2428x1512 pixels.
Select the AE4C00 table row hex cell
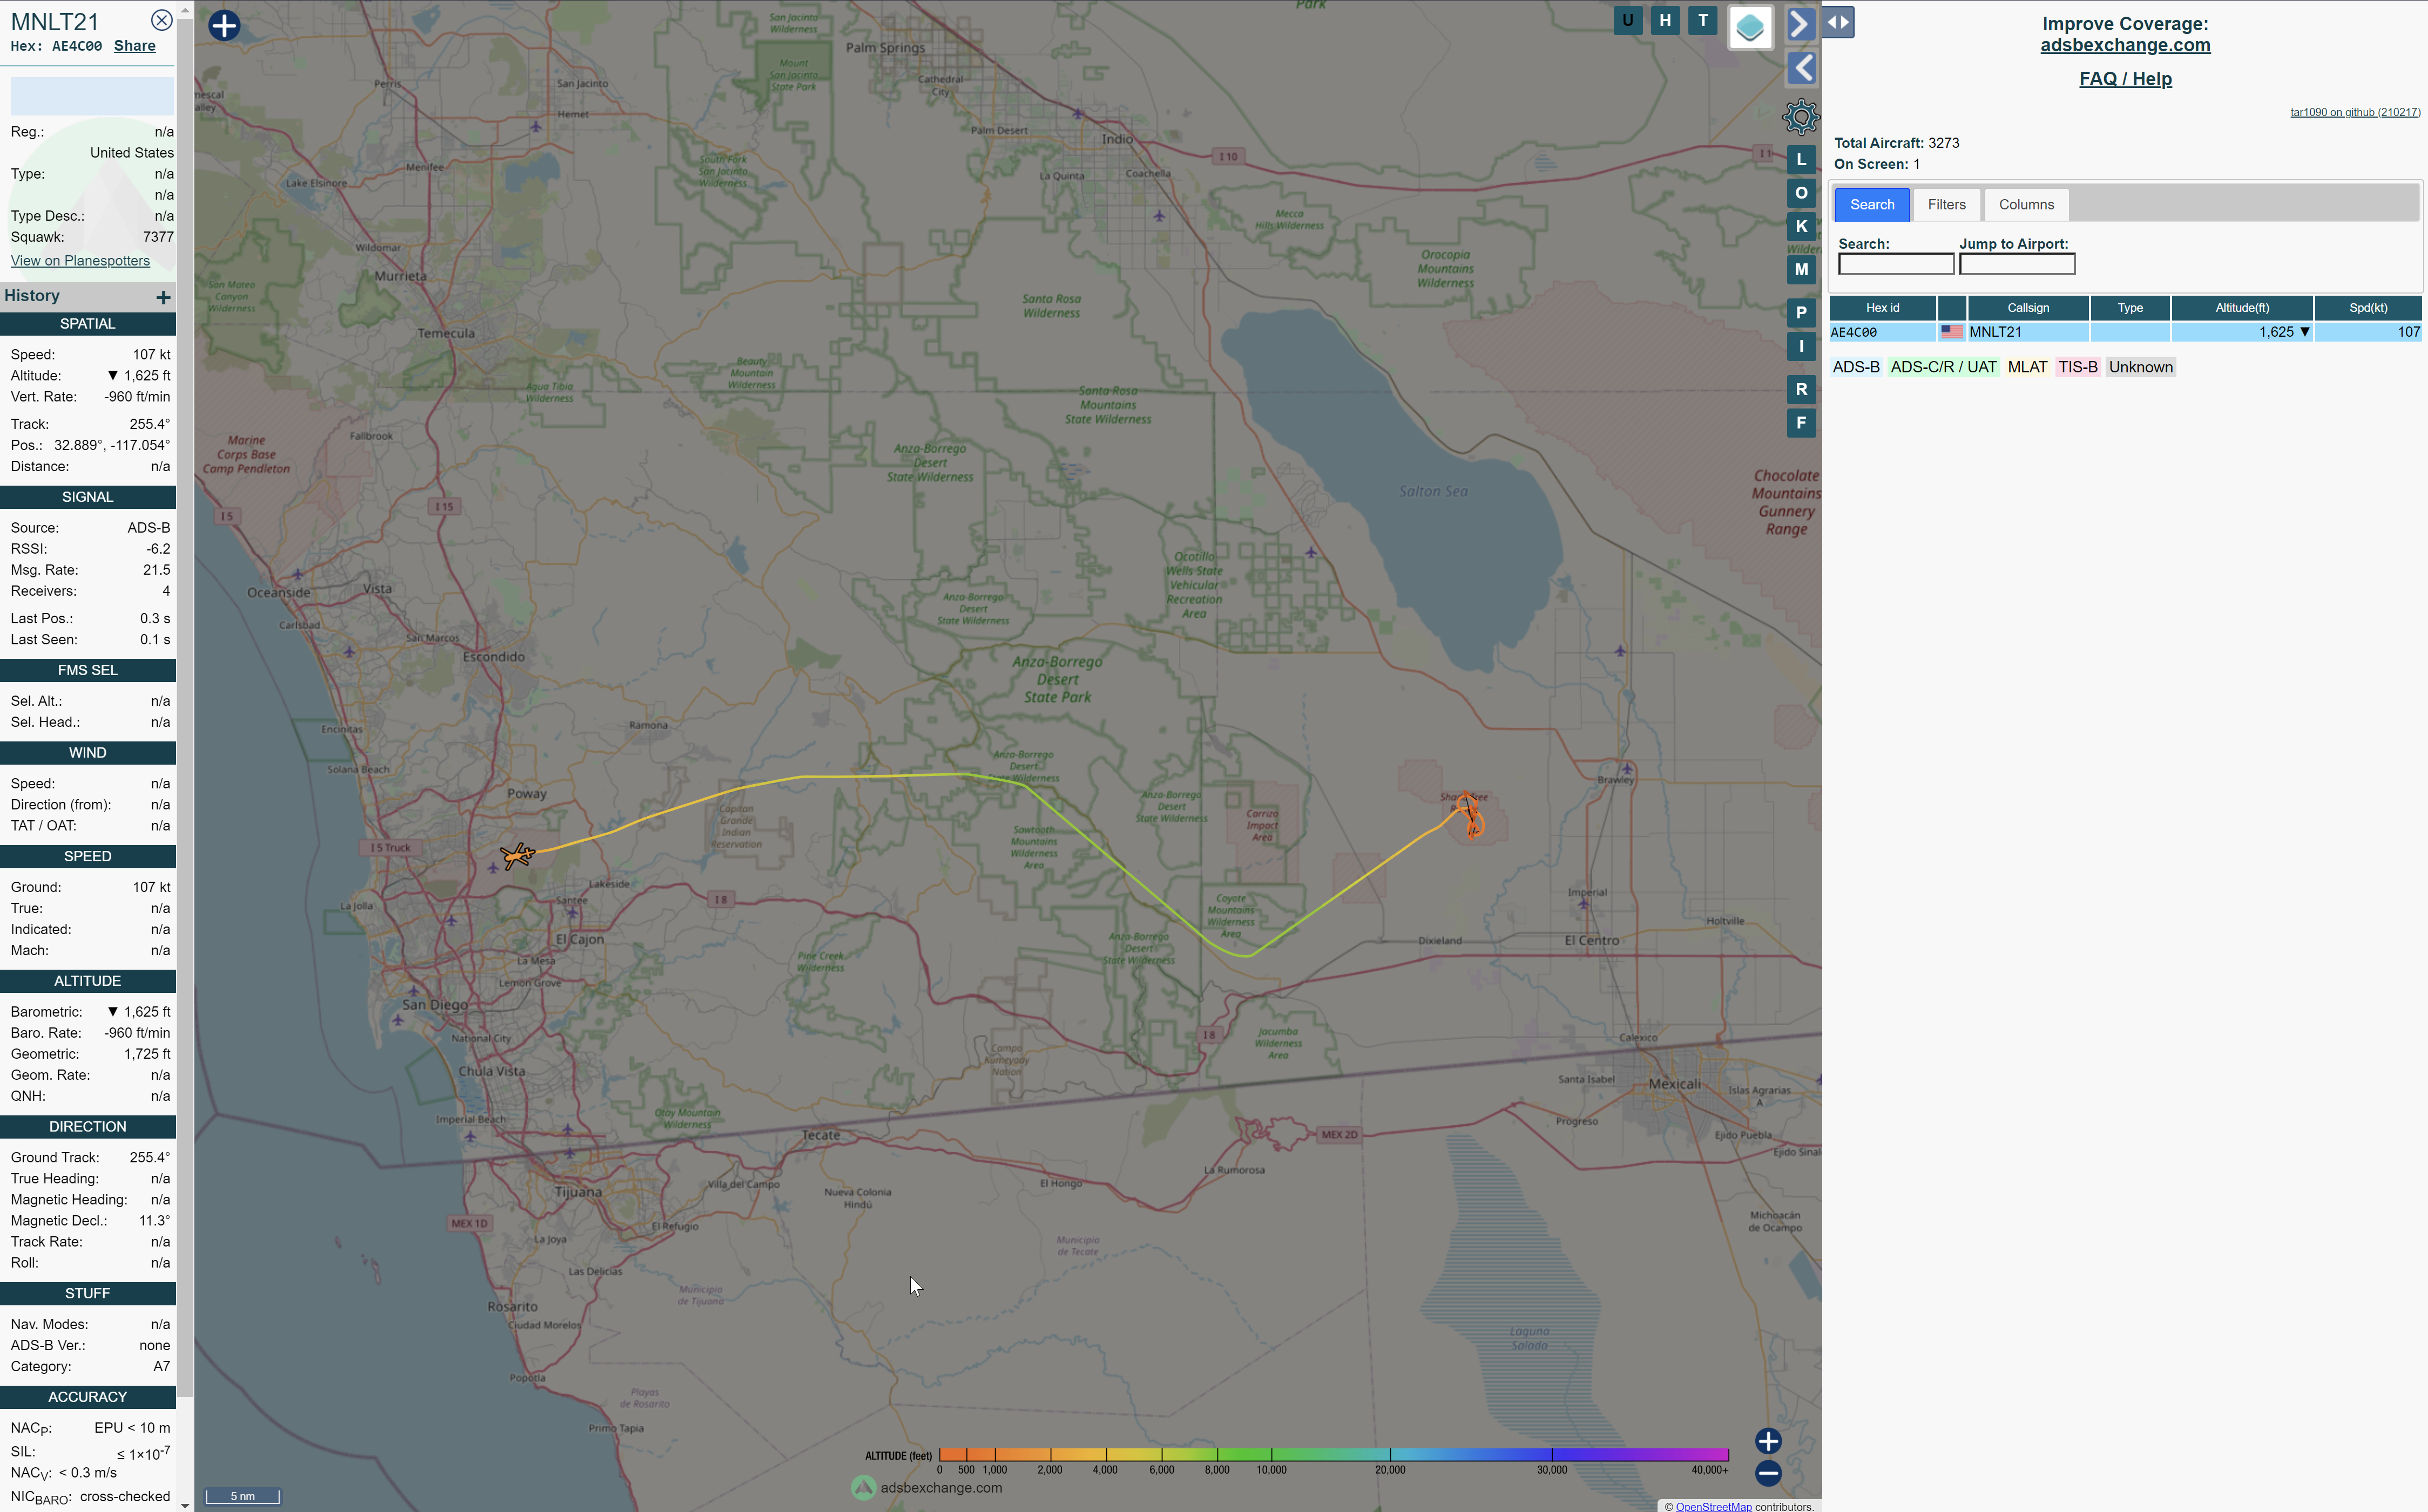[1882, 332]
